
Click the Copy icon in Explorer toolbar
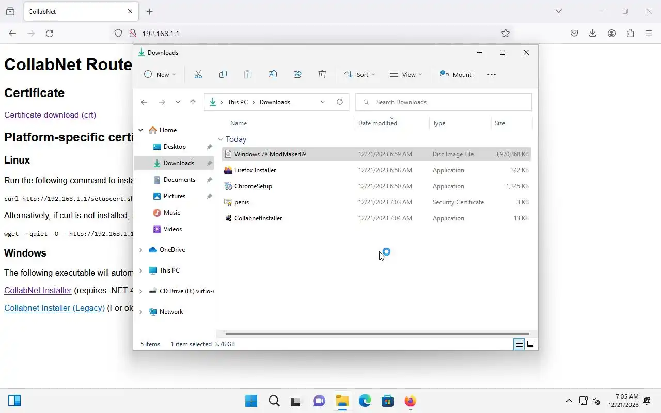point(223,74)
